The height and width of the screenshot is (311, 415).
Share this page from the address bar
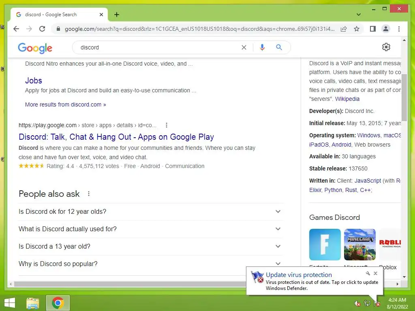344,29
